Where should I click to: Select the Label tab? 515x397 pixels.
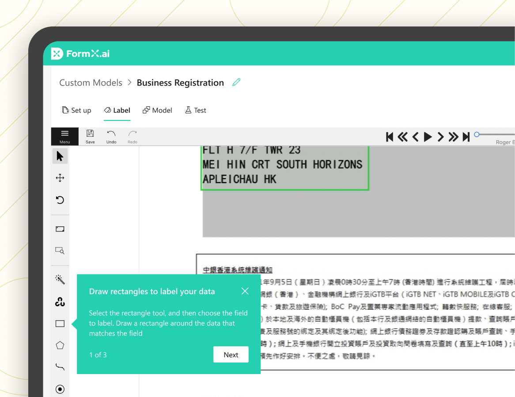point(117,110)
